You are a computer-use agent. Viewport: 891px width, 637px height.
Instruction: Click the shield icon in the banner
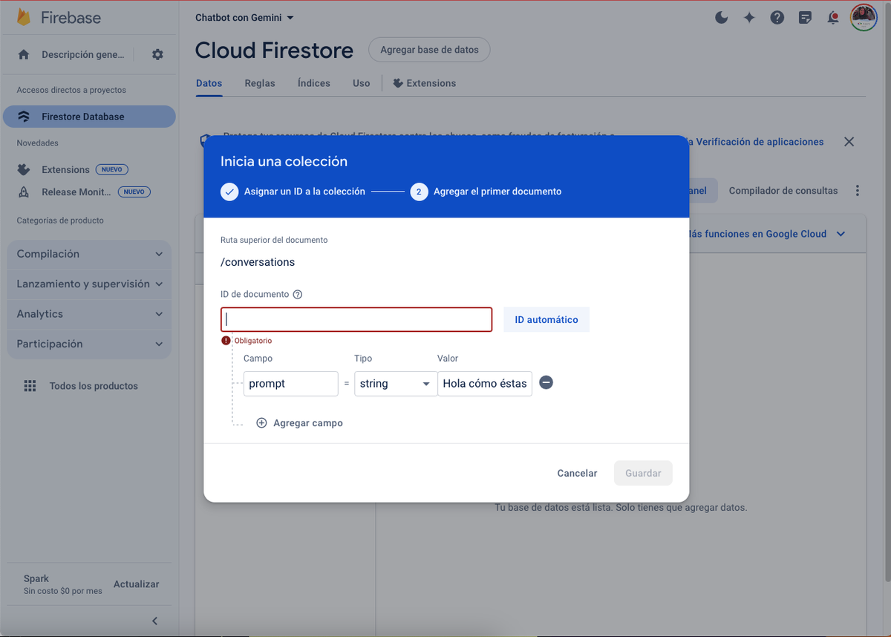pos(204,141)
